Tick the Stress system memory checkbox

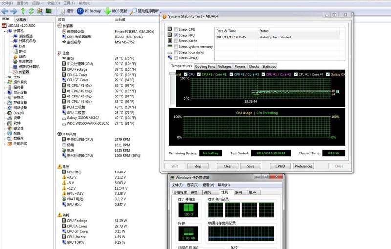176,47
